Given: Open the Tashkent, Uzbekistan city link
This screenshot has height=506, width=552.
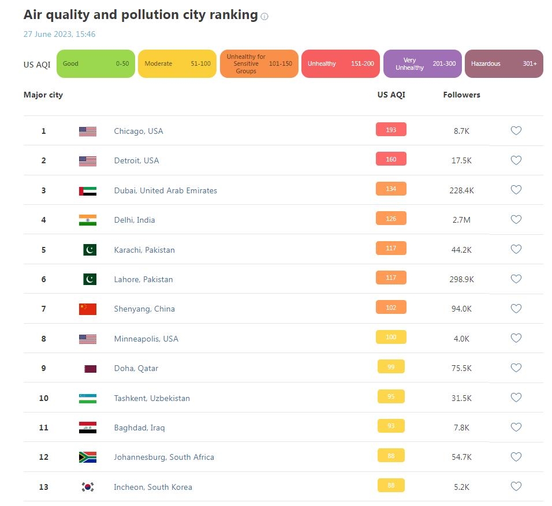Looking at the screenshot, I should 152,398.
